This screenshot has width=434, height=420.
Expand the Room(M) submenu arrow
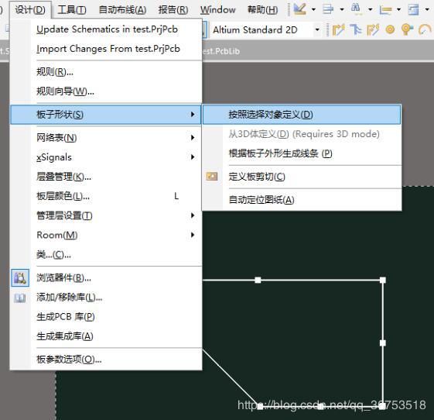193,235
